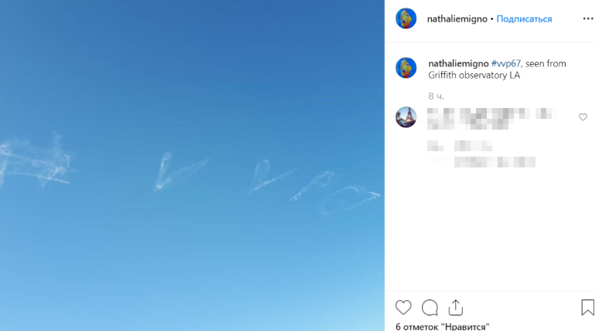Screen dimensions: 595x331
Task: View the 6 отметок "Нравится" likes list
Action: pos(443,326)
